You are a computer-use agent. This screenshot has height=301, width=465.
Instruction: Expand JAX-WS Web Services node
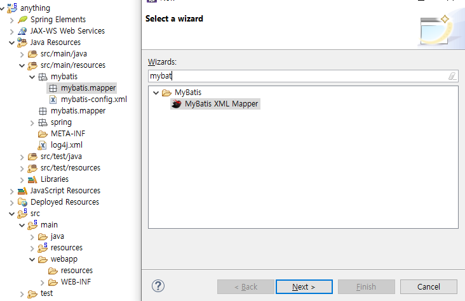12,32
